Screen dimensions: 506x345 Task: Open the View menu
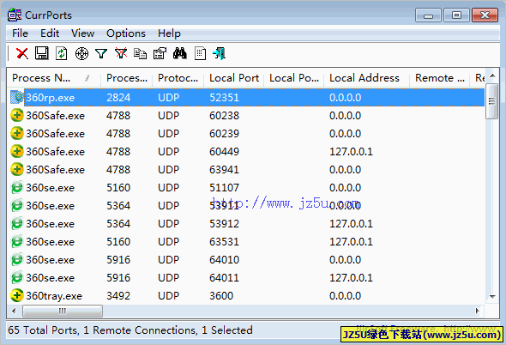point(82,33)
